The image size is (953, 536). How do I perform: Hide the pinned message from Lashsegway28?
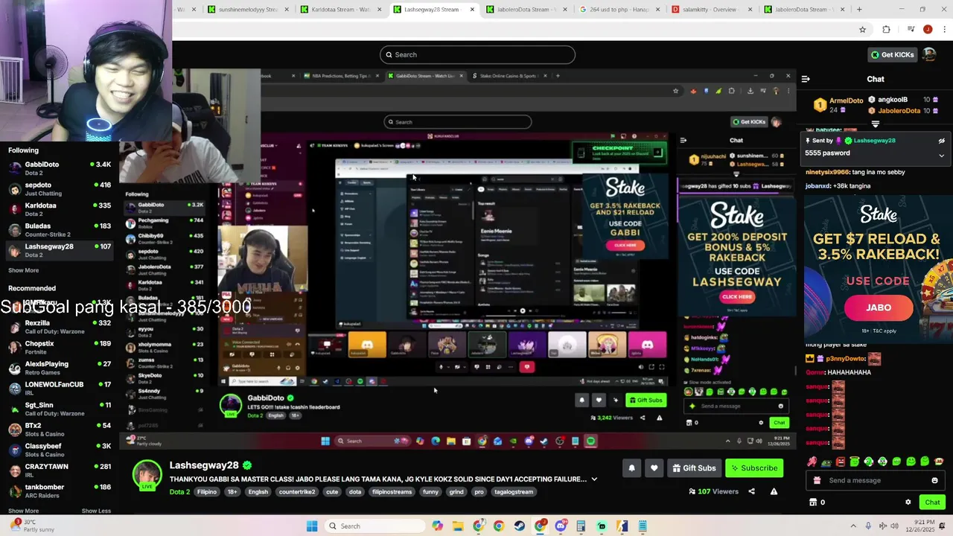pyautogui.click(x=941, y=141)
